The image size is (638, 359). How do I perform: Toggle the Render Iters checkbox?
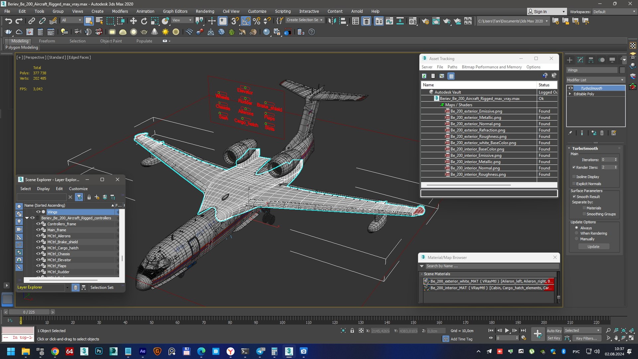[x=574, y=167]
